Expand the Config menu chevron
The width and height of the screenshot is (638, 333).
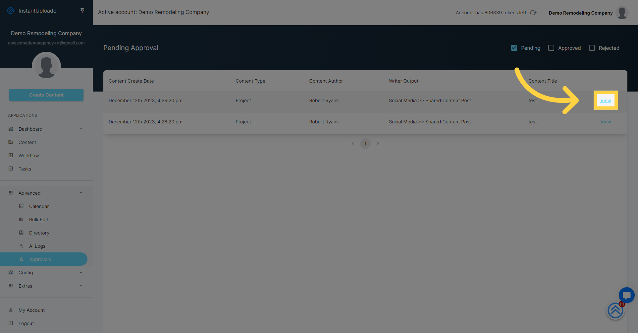click(x=81, y=272)
